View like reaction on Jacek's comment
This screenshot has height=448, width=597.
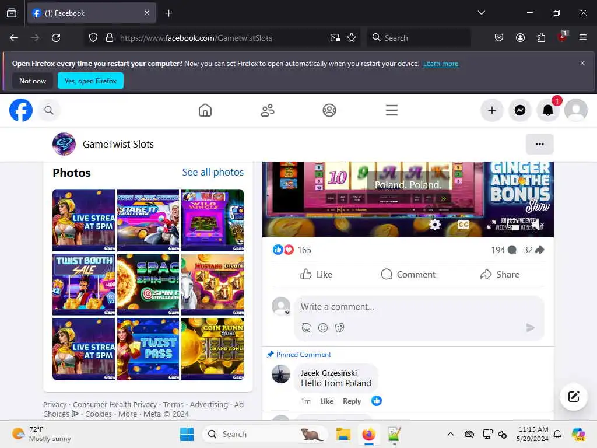377,401
